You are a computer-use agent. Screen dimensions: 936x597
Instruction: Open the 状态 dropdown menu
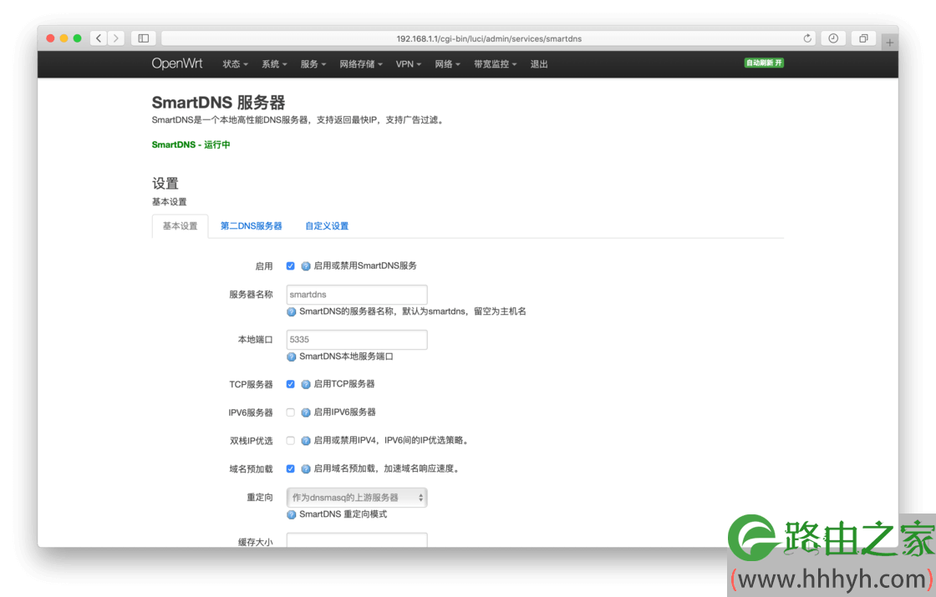point(235,63)
